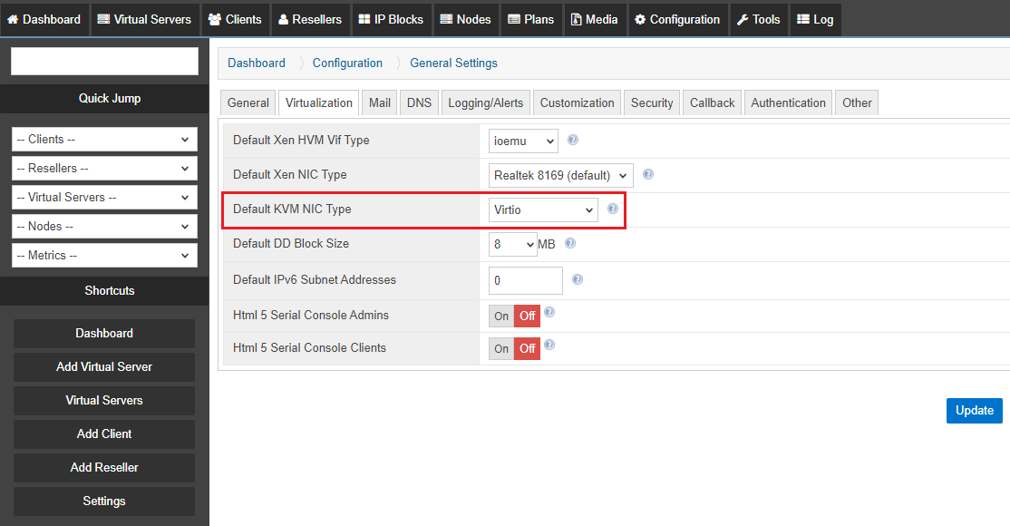Click help icon beside Default DD Block Size
Image resolution: width=1010 pixels, height=526 pixels.
point(570,243)
